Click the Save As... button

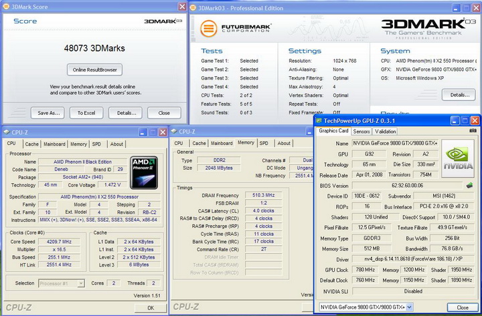[48, 113]
